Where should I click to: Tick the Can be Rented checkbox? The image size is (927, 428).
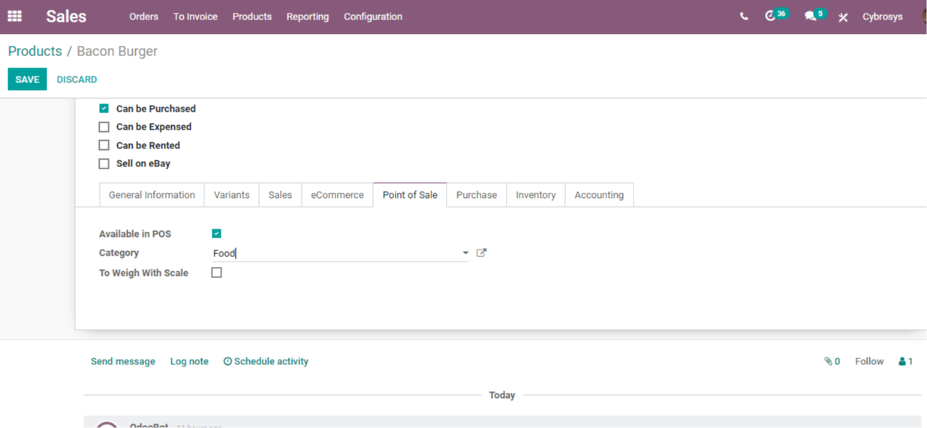click(104, 145)
